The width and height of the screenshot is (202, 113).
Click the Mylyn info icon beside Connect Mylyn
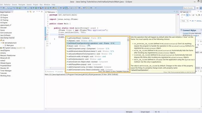point(181,30)
